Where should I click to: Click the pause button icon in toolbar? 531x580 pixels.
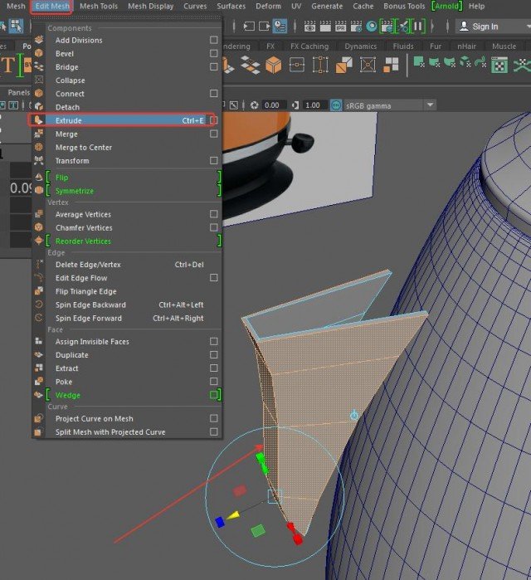tap(418, 26)
